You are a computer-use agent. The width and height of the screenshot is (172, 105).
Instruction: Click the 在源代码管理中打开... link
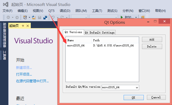(32, 81)
